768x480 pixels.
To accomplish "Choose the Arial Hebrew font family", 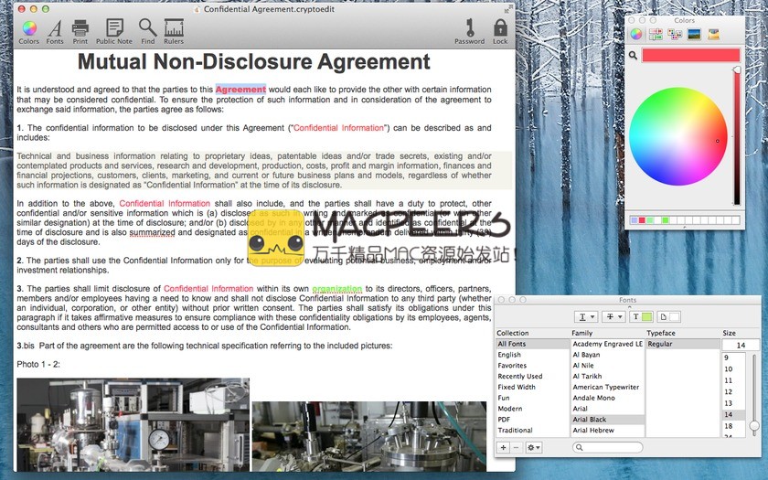I will coord(608,430).
